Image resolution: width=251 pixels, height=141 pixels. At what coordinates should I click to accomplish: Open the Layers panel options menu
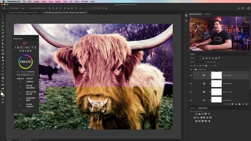pos(249,54)
